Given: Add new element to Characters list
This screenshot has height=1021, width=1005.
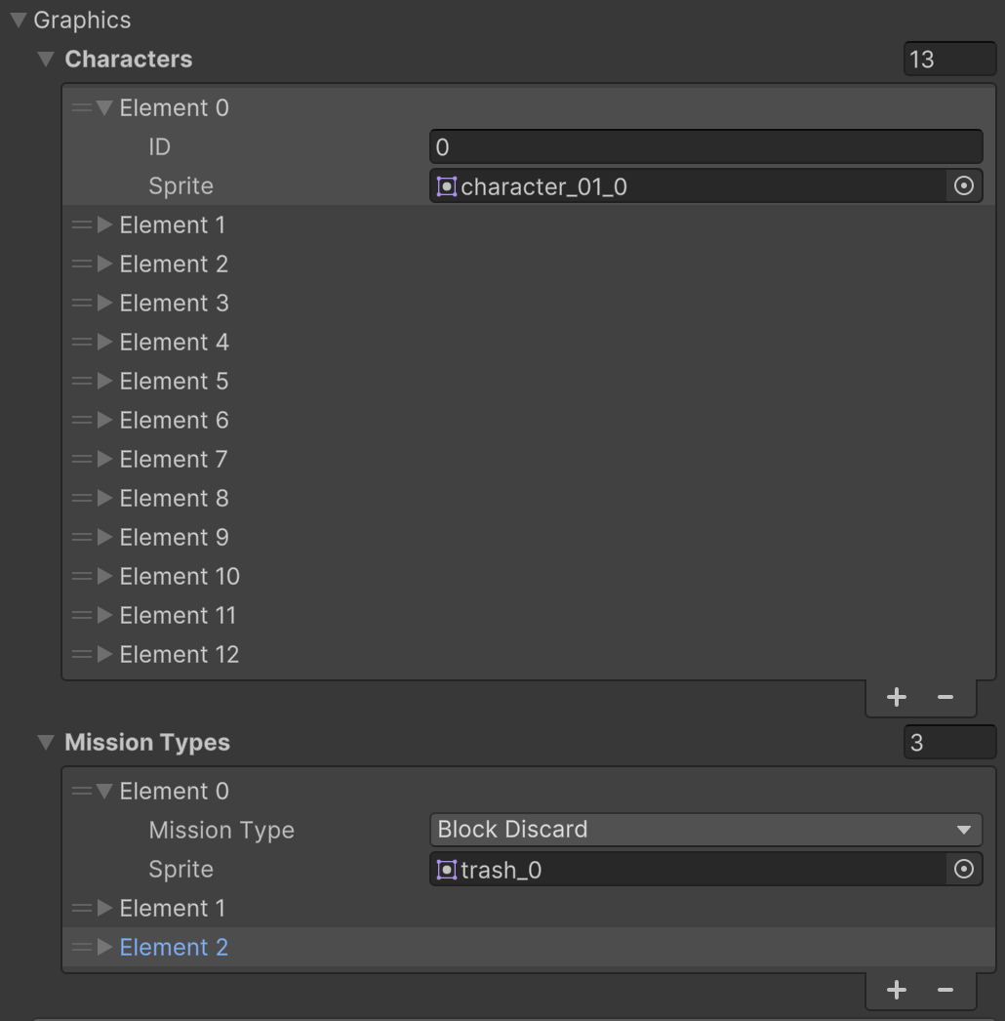Looking at the screenshot, I should [897, 697].
